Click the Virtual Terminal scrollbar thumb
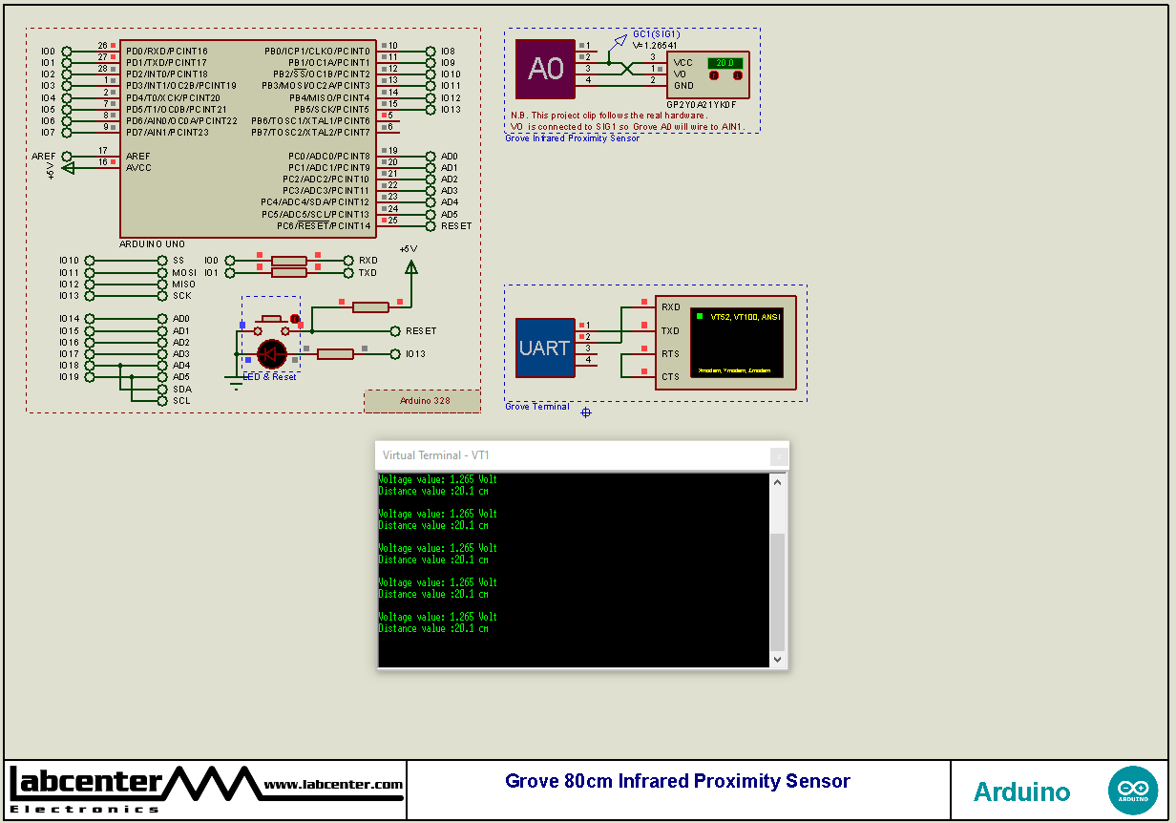The height and width of the screenshot is (823, 1176). [778, 592]
